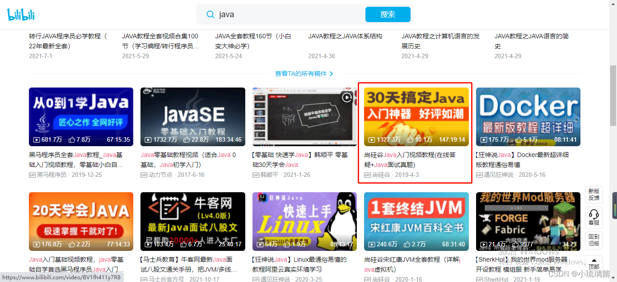Click like icon beside 2.7万
Screen dimensions: 617x282
point(407,244)
